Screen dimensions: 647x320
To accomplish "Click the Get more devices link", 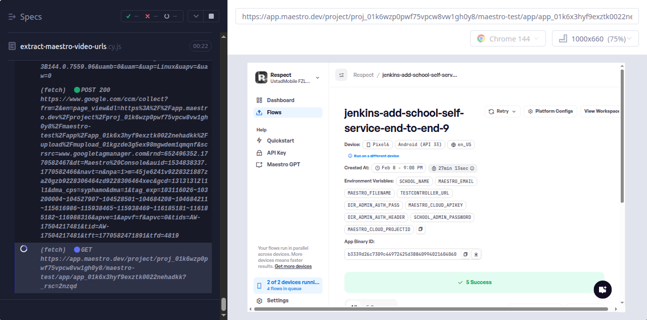I will pos(293,266).
